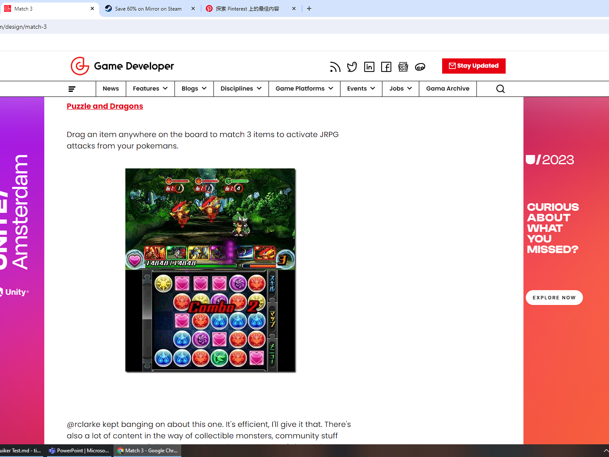Screen dimensions: 609x457
Task: Click the search magnifier icon
Action: 500,89
